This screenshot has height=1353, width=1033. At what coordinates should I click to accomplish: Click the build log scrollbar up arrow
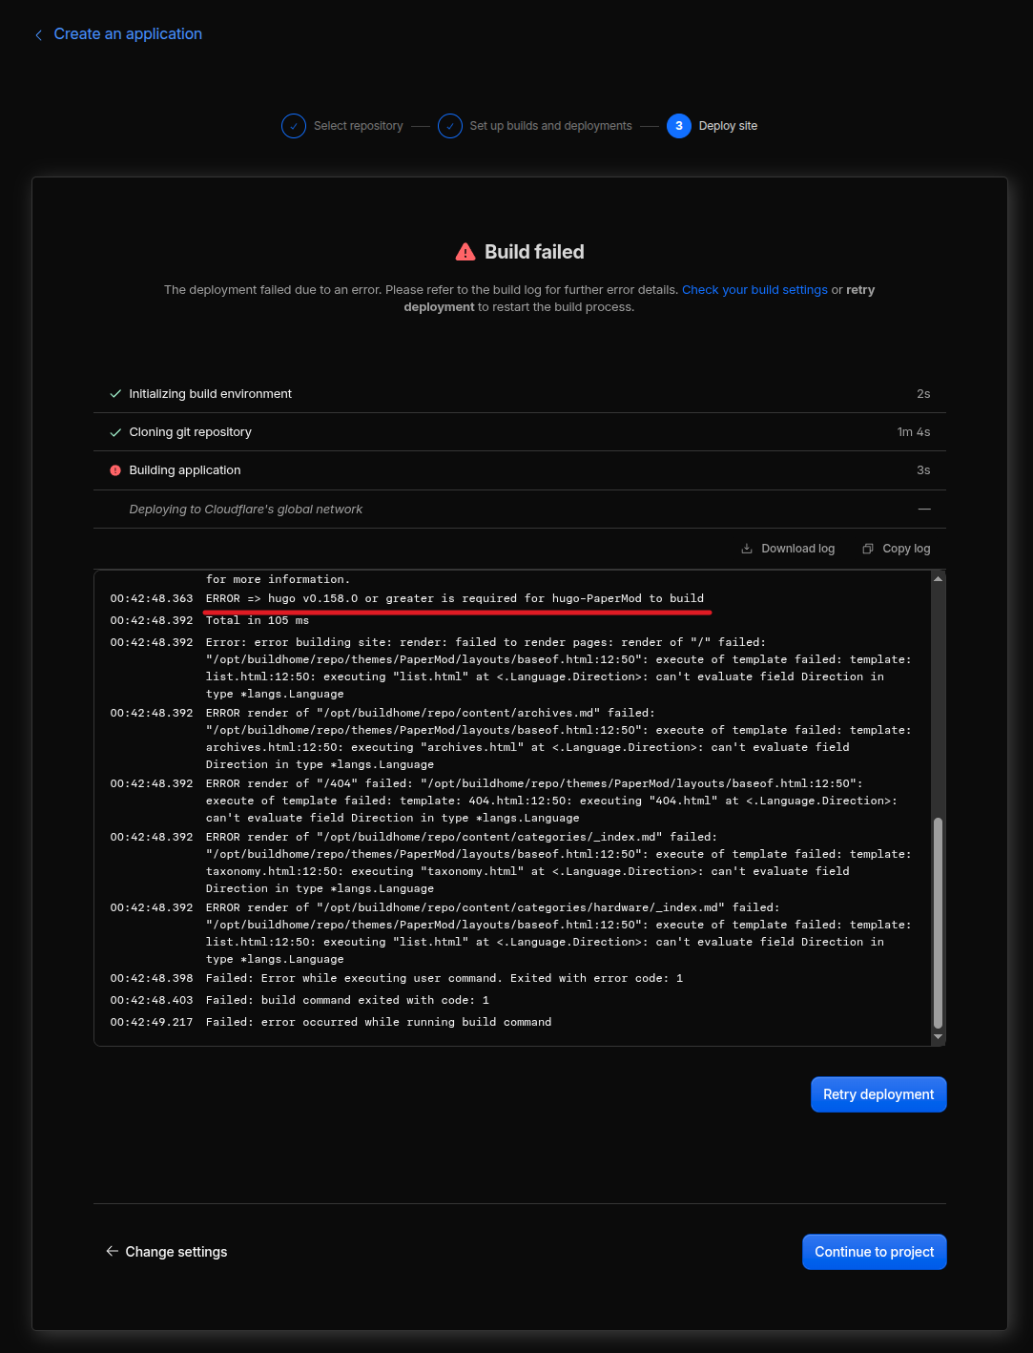[x=939, y=579]
